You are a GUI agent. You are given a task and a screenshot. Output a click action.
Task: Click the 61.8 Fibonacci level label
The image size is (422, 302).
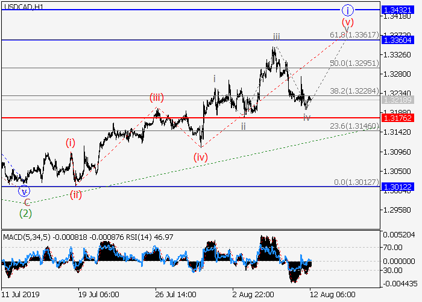pos(354,35)
